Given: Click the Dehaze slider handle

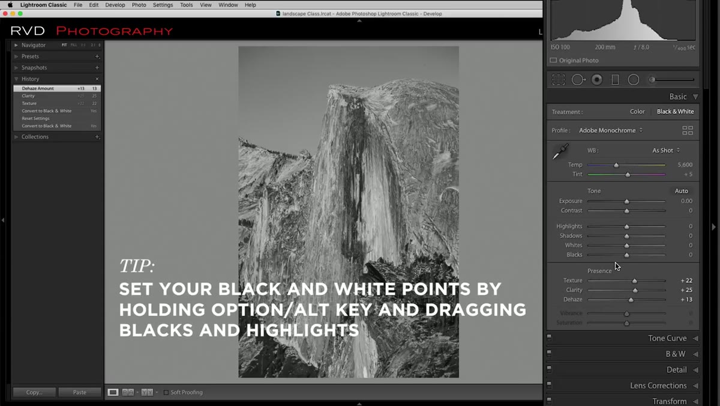Looking at the screenshot, I should [x=631, y=300].
